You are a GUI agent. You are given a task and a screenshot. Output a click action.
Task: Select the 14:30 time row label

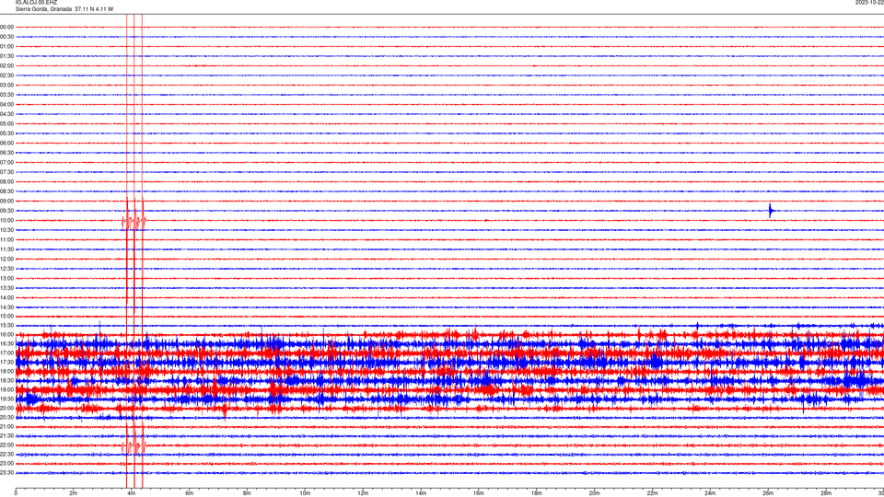(x=6, y=307)
